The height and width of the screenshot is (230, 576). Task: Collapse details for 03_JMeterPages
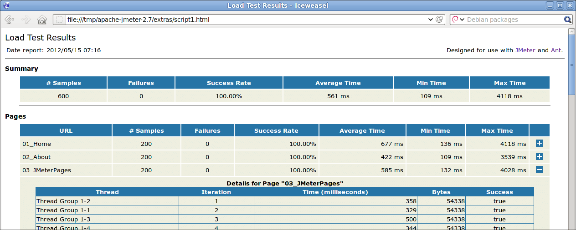[x=539, y=170]
